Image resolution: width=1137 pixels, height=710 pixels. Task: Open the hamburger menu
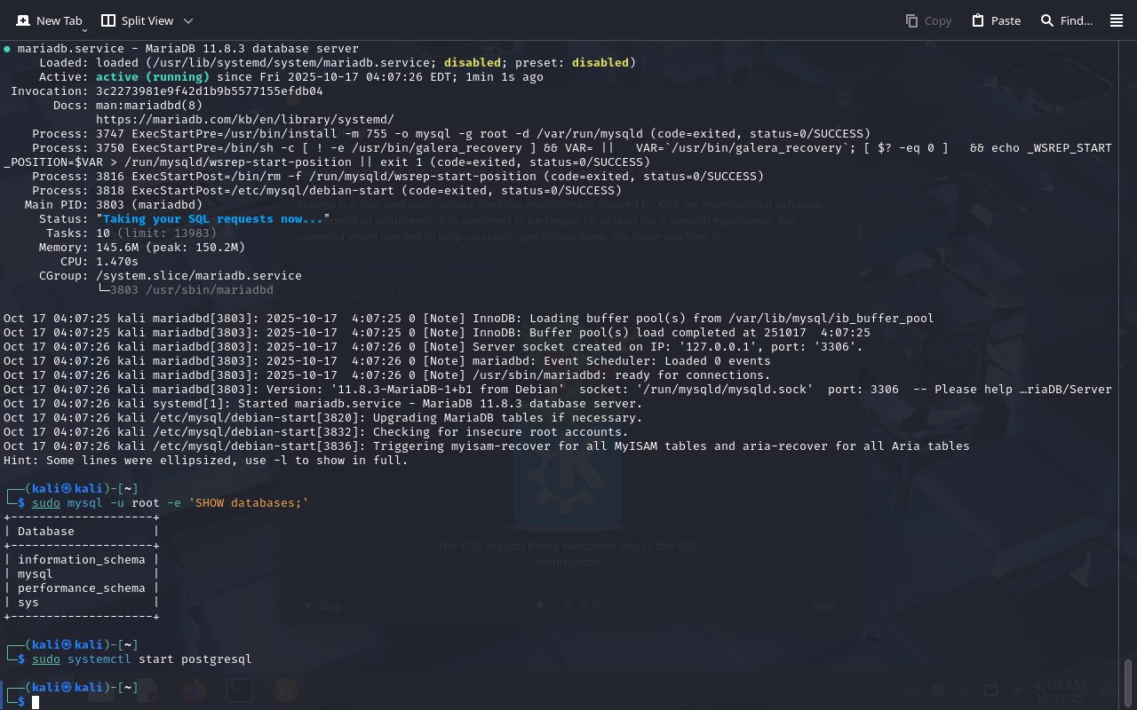click(1117, 20)
